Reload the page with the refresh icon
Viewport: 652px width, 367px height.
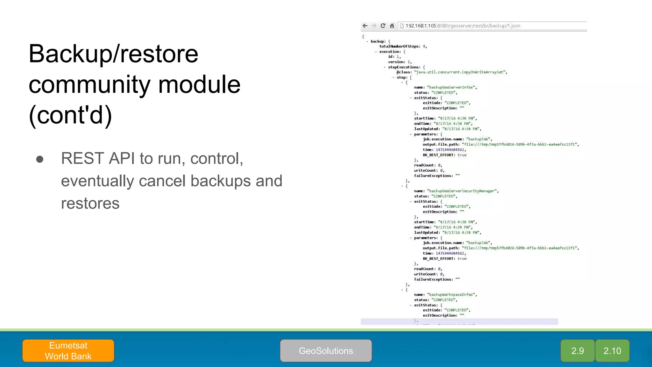click(383, 26)
